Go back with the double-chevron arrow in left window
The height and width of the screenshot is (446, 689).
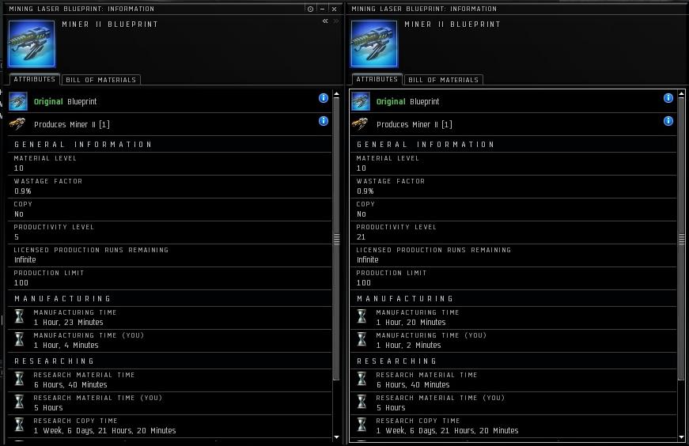pos(325,21)
